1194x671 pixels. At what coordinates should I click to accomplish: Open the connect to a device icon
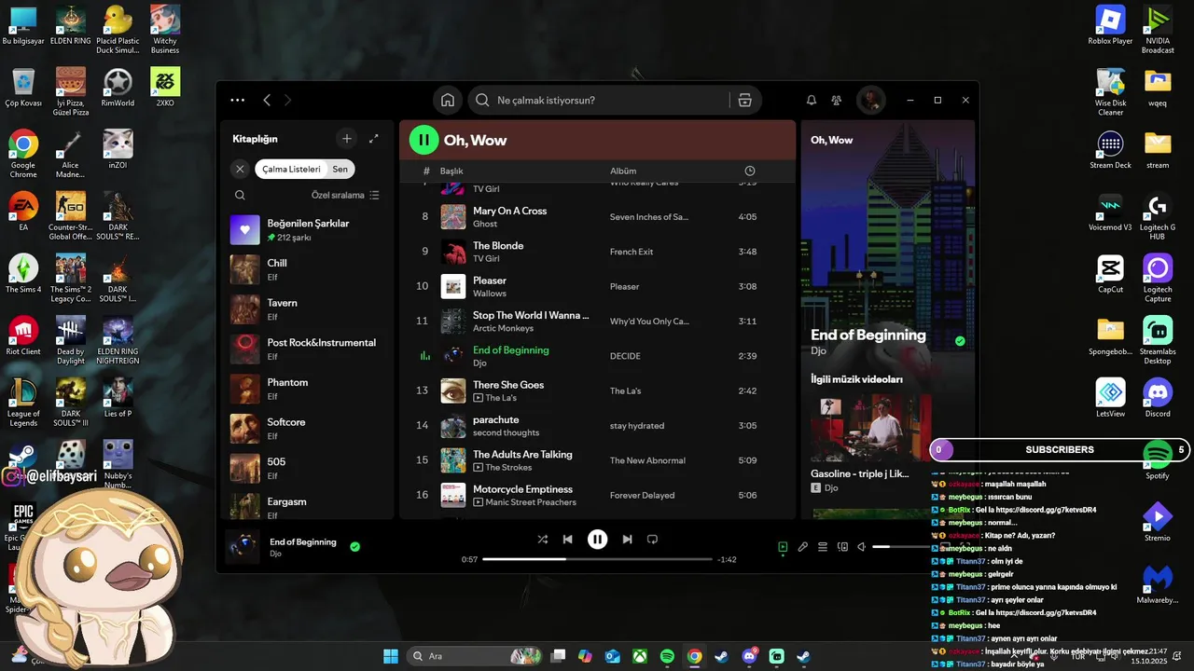point(842,547)
